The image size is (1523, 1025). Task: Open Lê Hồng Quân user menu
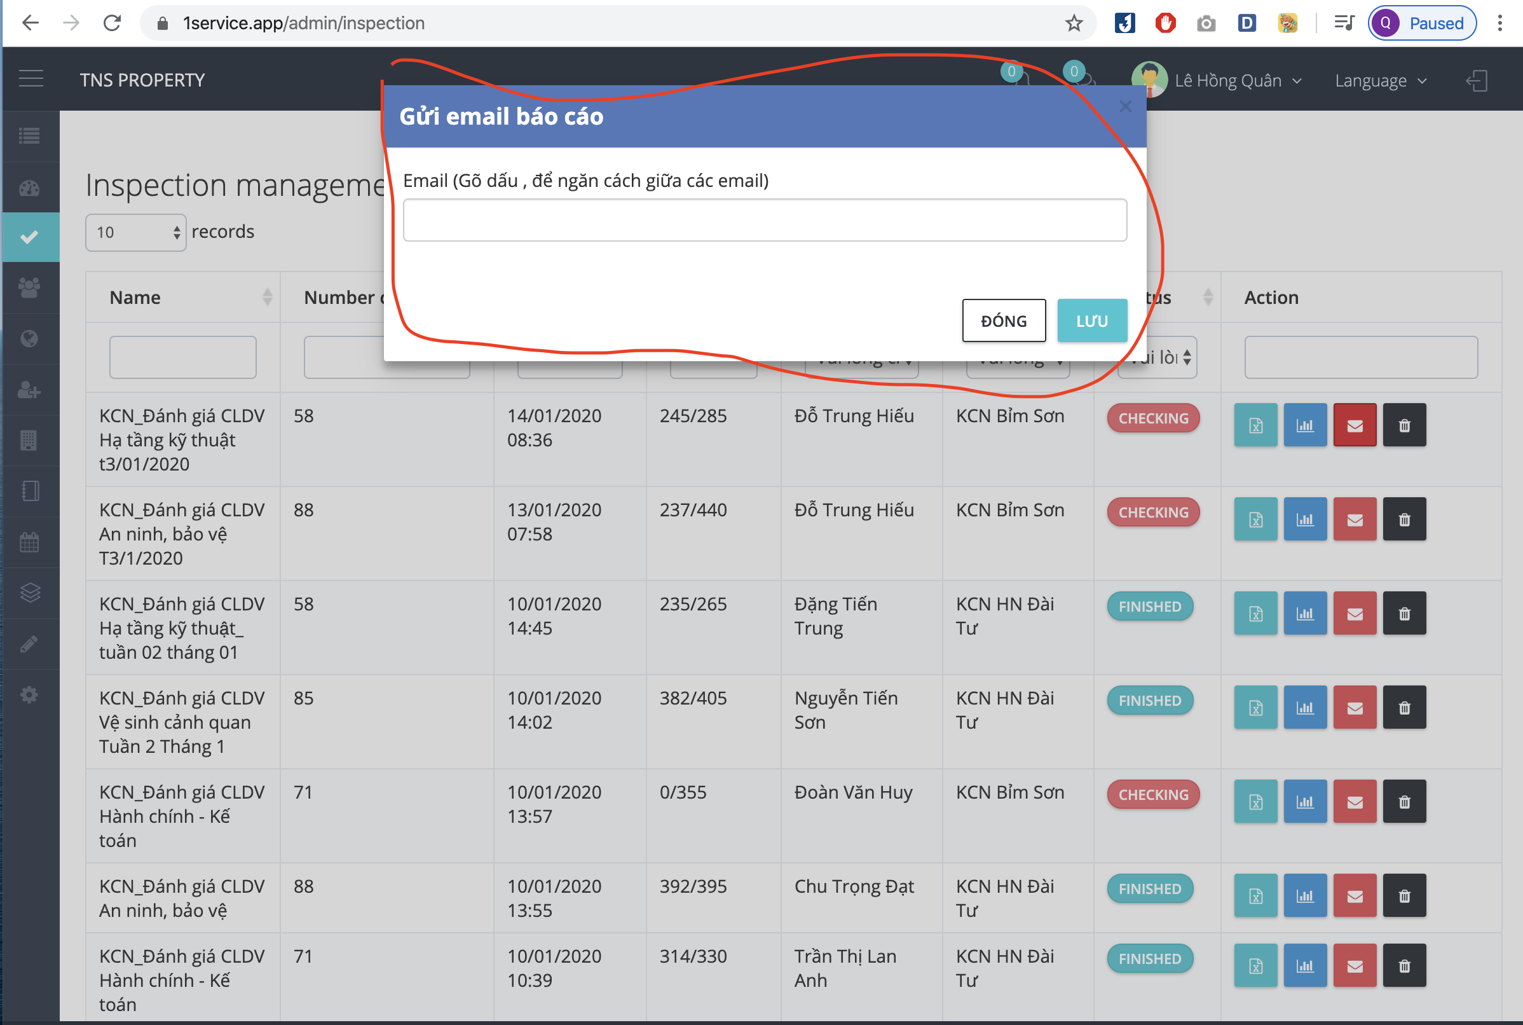(1228, 80)
